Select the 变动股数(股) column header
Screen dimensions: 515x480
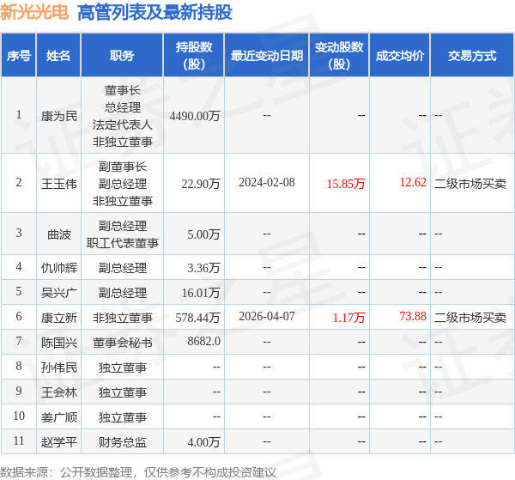pyautogui.click(x=339, y=56)
